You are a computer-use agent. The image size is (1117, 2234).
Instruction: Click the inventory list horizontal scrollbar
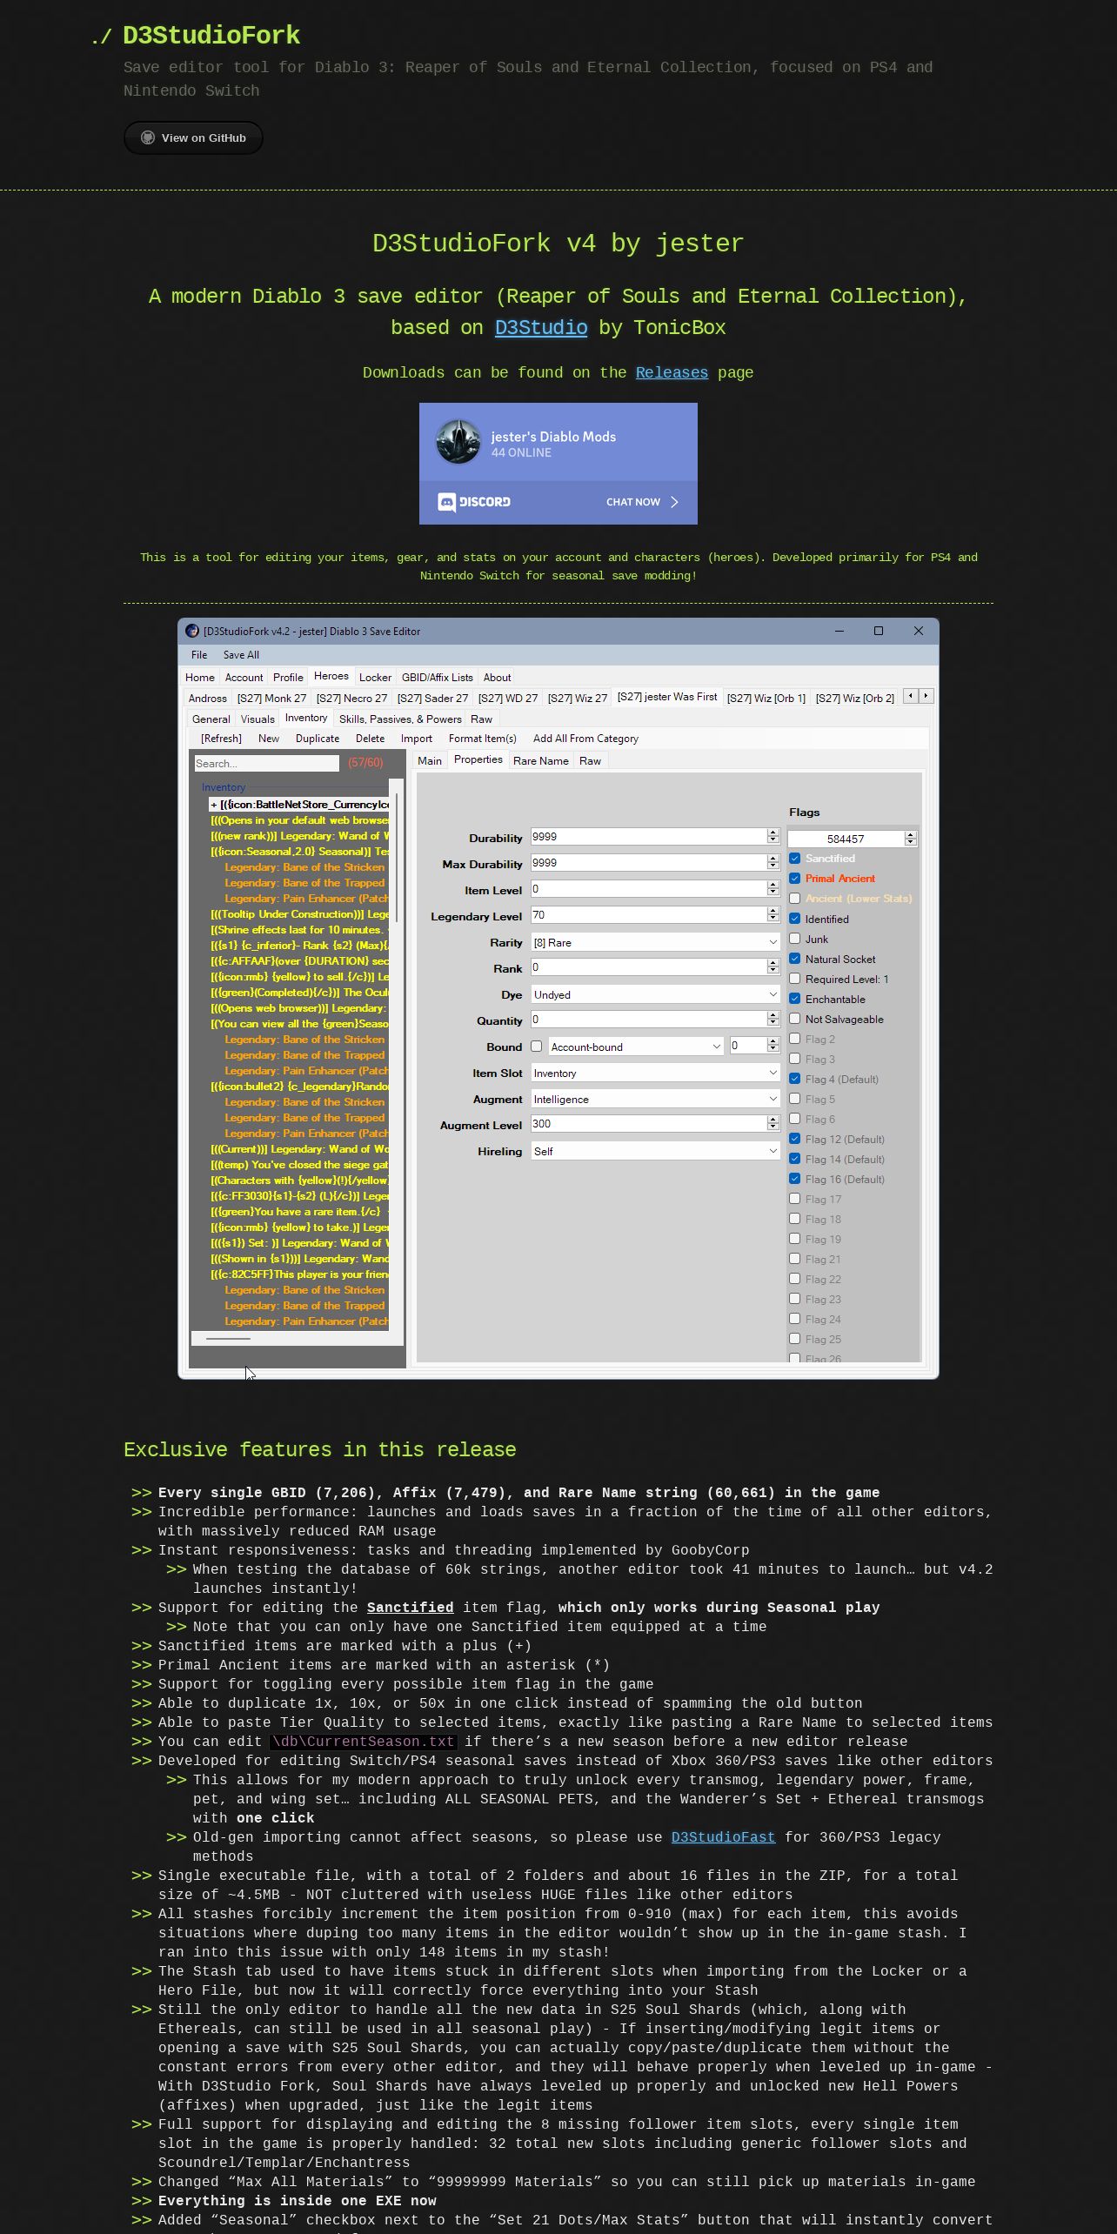click(229, 1338)
